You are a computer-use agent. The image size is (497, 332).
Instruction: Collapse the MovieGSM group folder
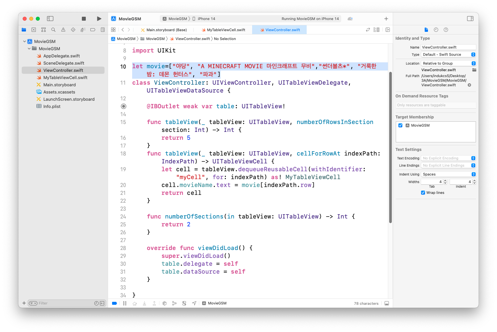click(x=29, y=49)
